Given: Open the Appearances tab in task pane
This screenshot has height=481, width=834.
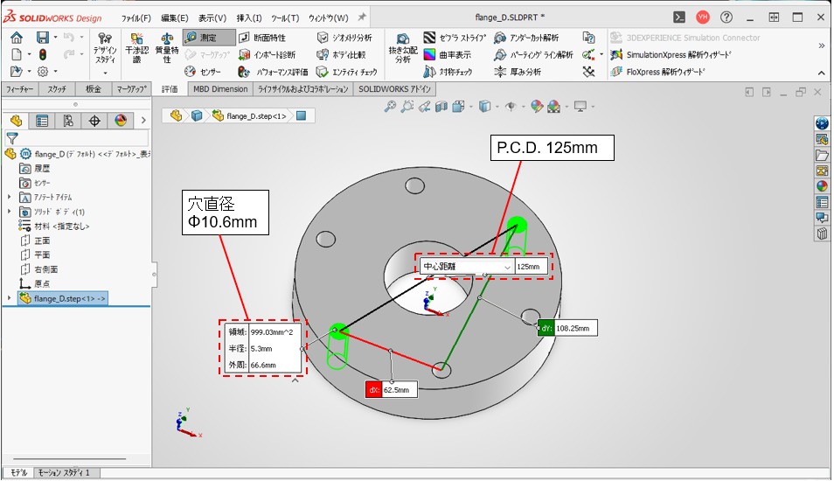Looking at the screenshot, I should coord(822,185).
